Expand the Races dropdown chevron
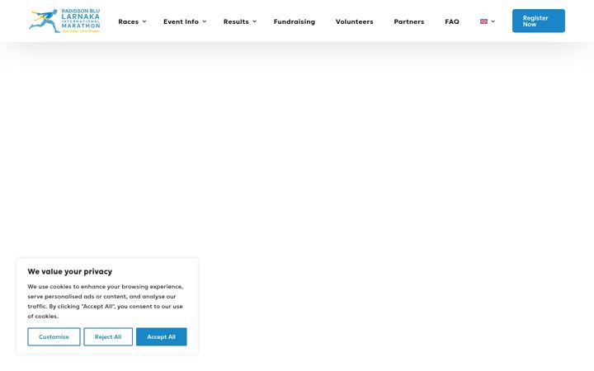The width and height of the screenshot is (594, 371). click(x=144, y=21)
